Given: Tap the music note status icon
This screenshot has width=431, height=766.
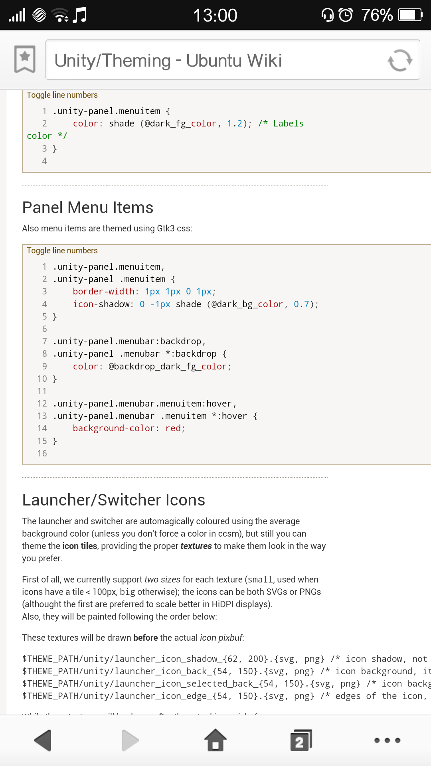Looking at the screenshot, I should click(80, 15).
